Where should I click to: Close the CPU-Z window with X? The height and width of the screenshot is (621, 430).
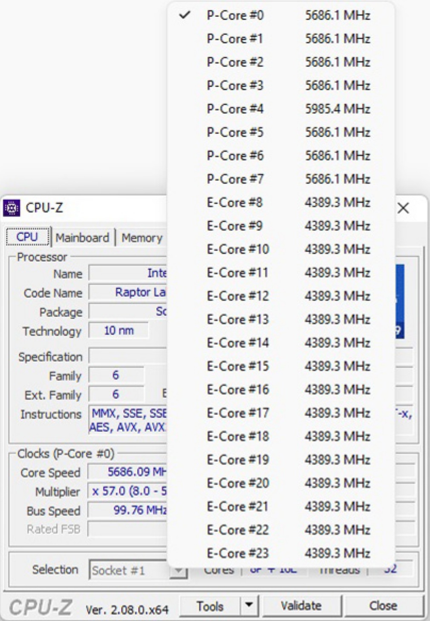pyautogui.click(x=403, y=208)
